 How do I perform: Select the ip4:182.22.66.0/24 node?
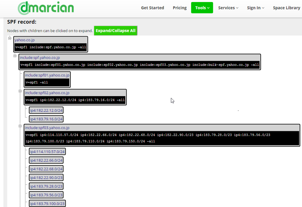pos(46,160)
